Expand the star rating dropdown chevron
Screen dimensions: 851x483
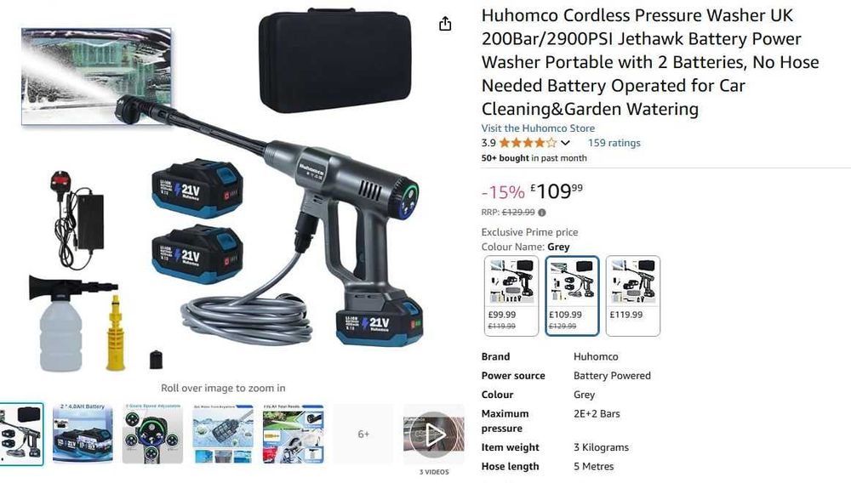click(566, 143)
